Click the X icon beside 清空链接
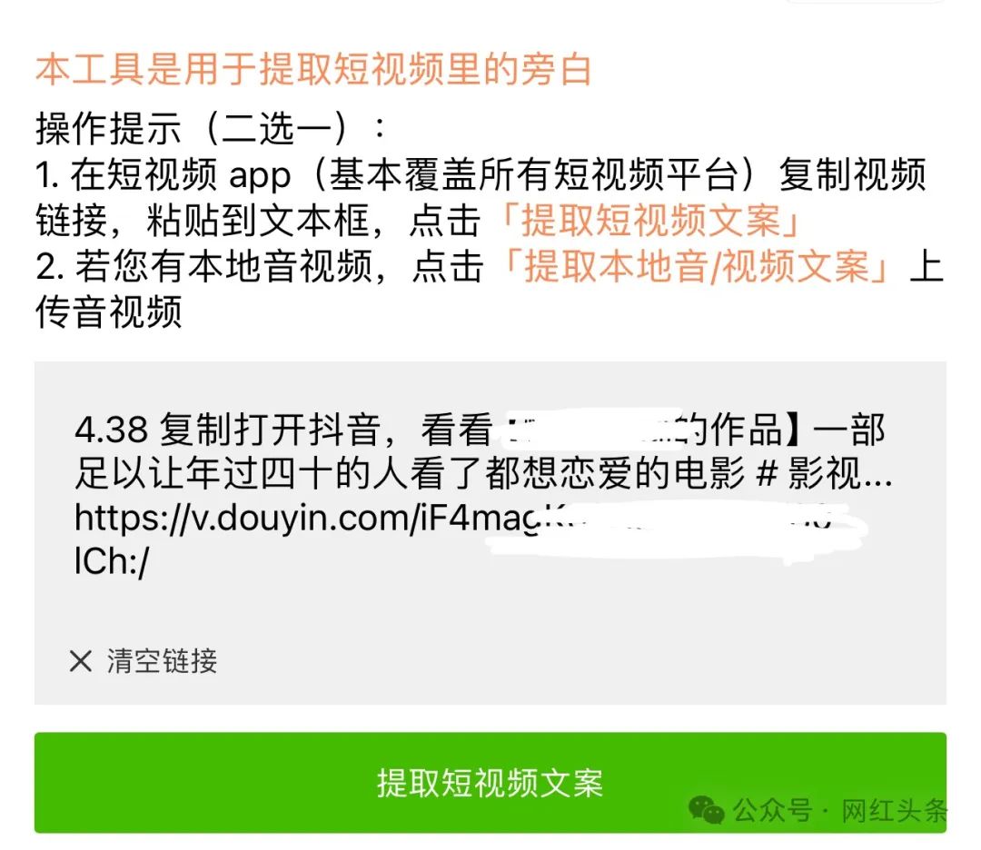 (81, 660)
